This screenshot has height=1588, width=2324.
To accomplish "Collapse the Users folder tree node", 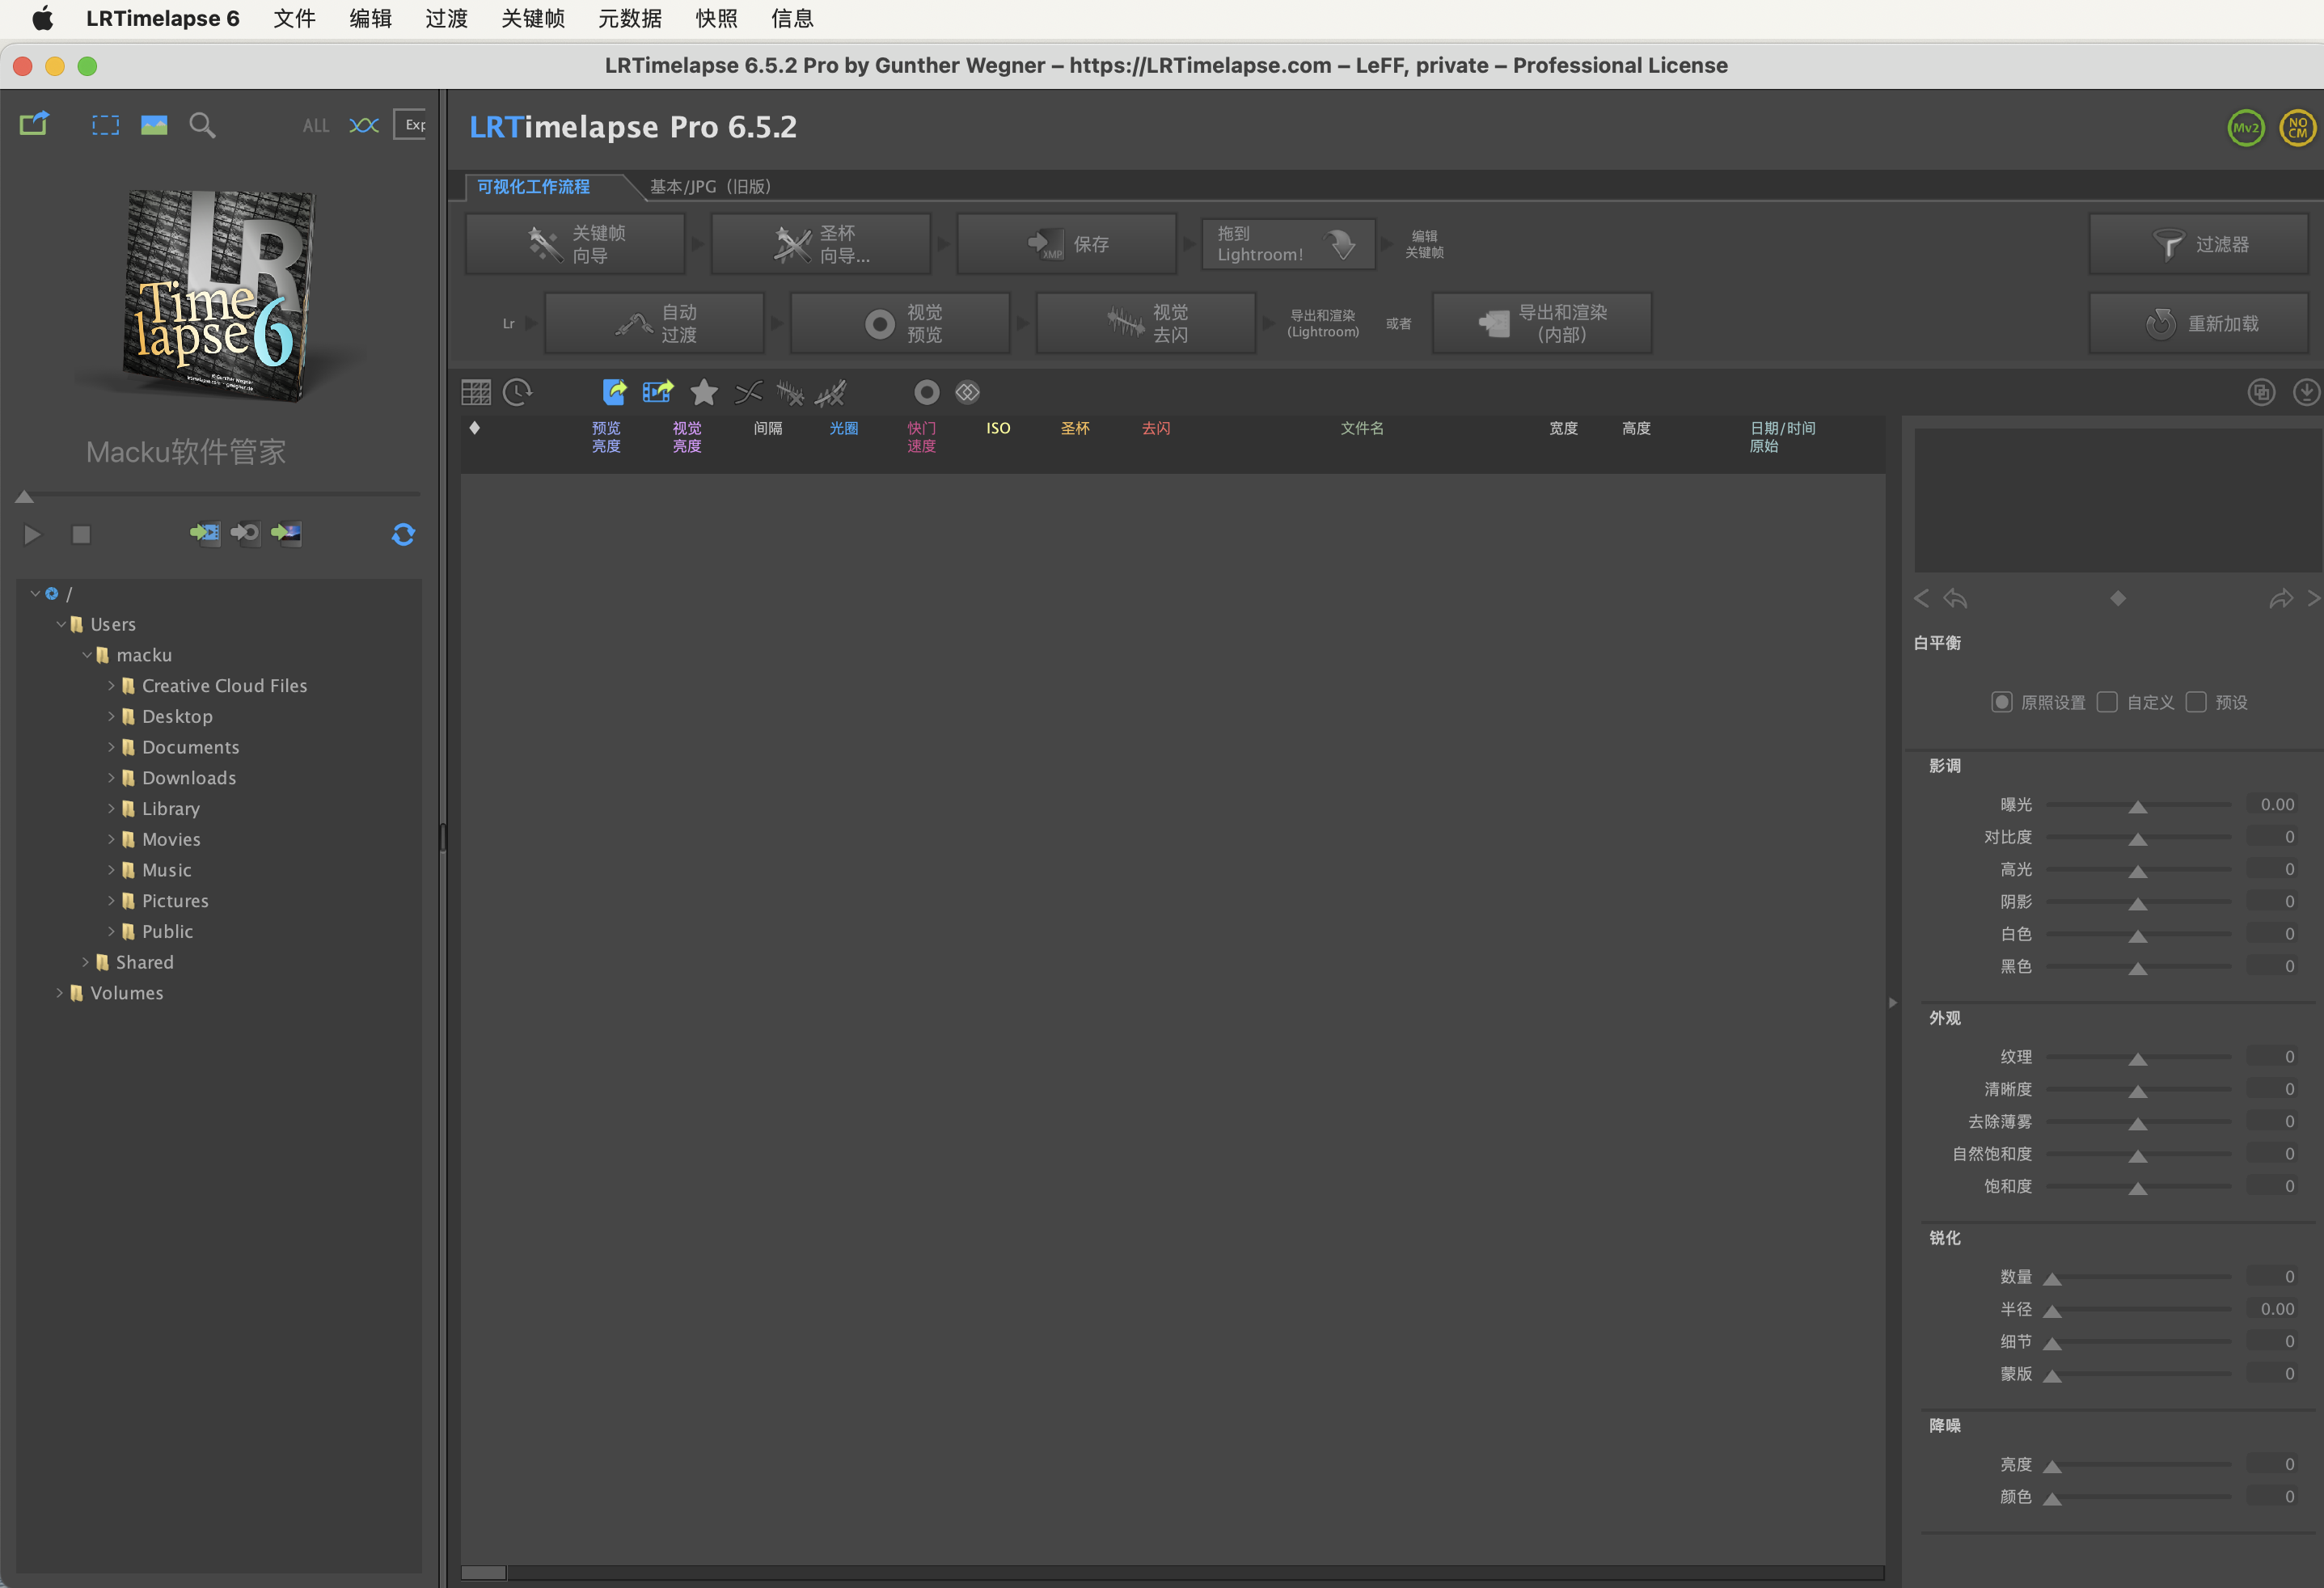I will [x=60, y=624].
